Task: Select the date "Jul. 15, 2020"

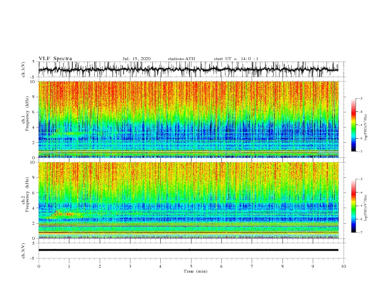Action: 136,59
